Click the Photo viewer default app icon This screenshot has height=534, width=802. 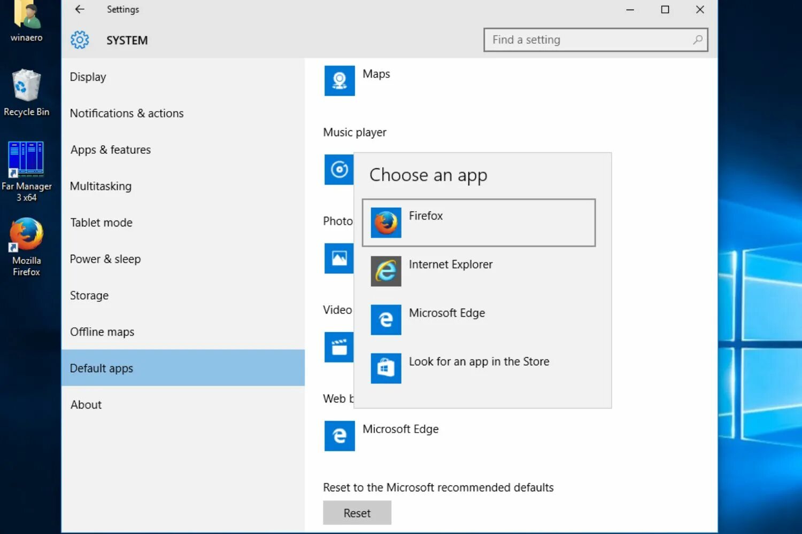click(x=339, y=258)
